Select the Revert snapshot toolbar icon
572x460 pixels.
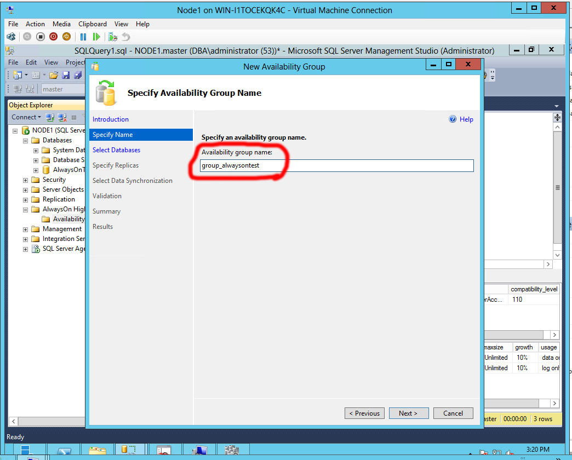[x=126, y=37]
